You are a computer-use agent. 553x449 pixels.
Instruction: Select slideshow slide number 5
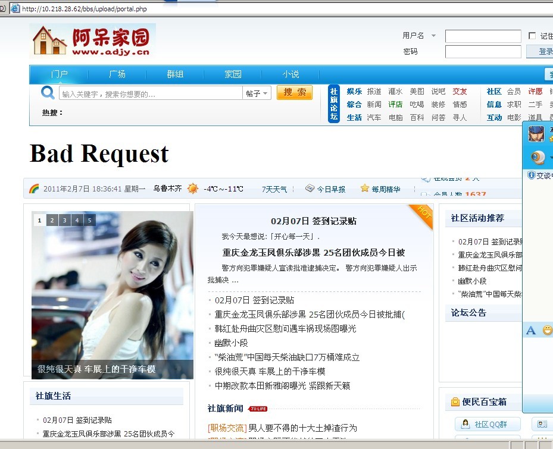coord(89,220)
